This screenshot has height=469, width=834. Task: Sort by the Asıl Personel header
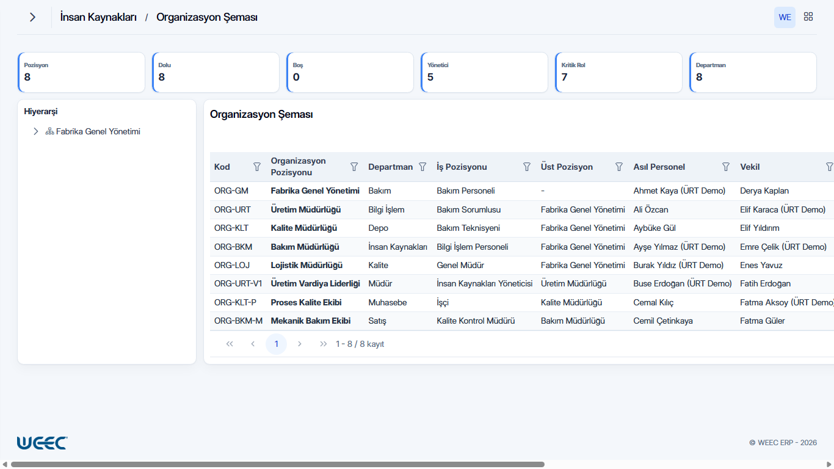[659, 167]
